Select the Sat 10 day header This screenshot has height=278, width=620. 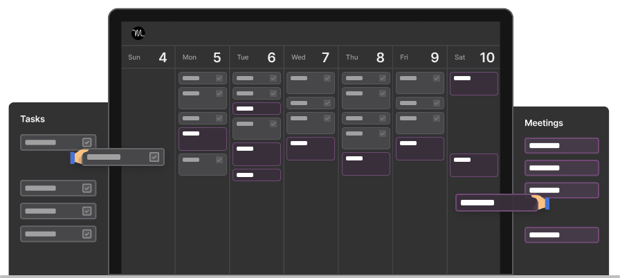474,57
